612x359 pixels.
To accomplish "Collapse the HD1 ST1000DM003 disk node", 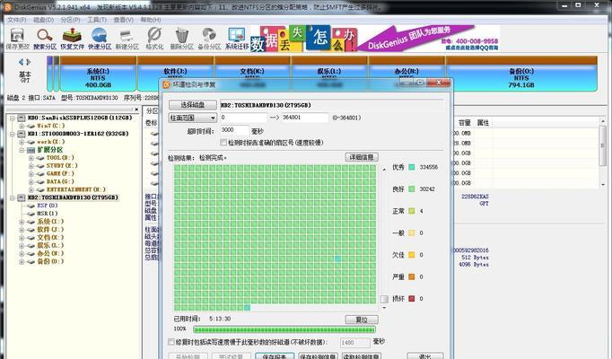I will 13,134.
